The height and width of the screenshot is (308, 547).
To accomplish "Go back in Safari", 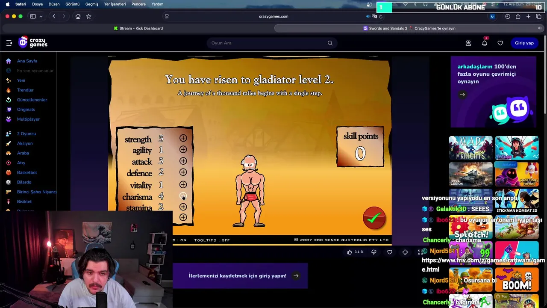I will click(54, 16).
